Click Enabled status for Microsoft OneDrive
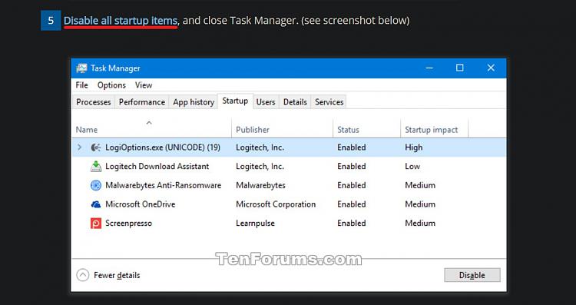The width and height of the screenshot is (576, 305). click(352, 204)
